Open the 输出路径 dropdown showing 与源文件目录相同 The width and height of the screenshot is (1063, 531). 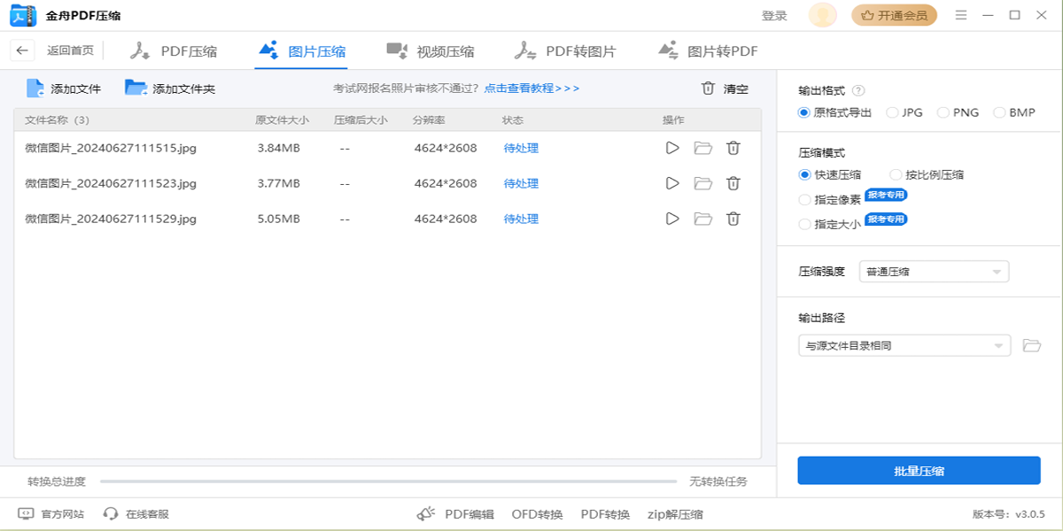904,345
